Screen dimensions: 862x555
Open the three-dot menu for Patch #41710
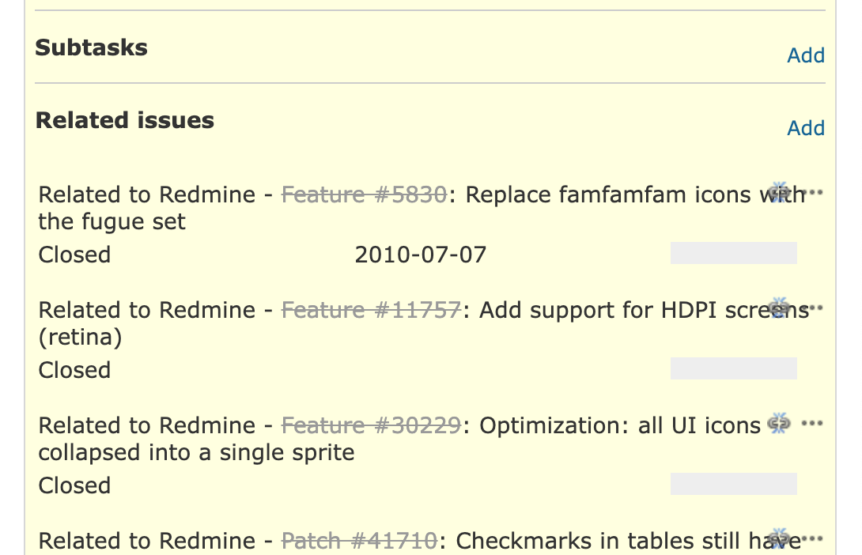tap(812, 538)
